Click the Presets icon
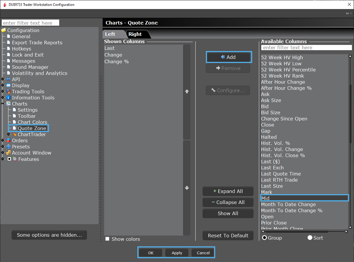The height and width of the screenshot is (262, 354). pyautogui.click(x=8, y=146)
